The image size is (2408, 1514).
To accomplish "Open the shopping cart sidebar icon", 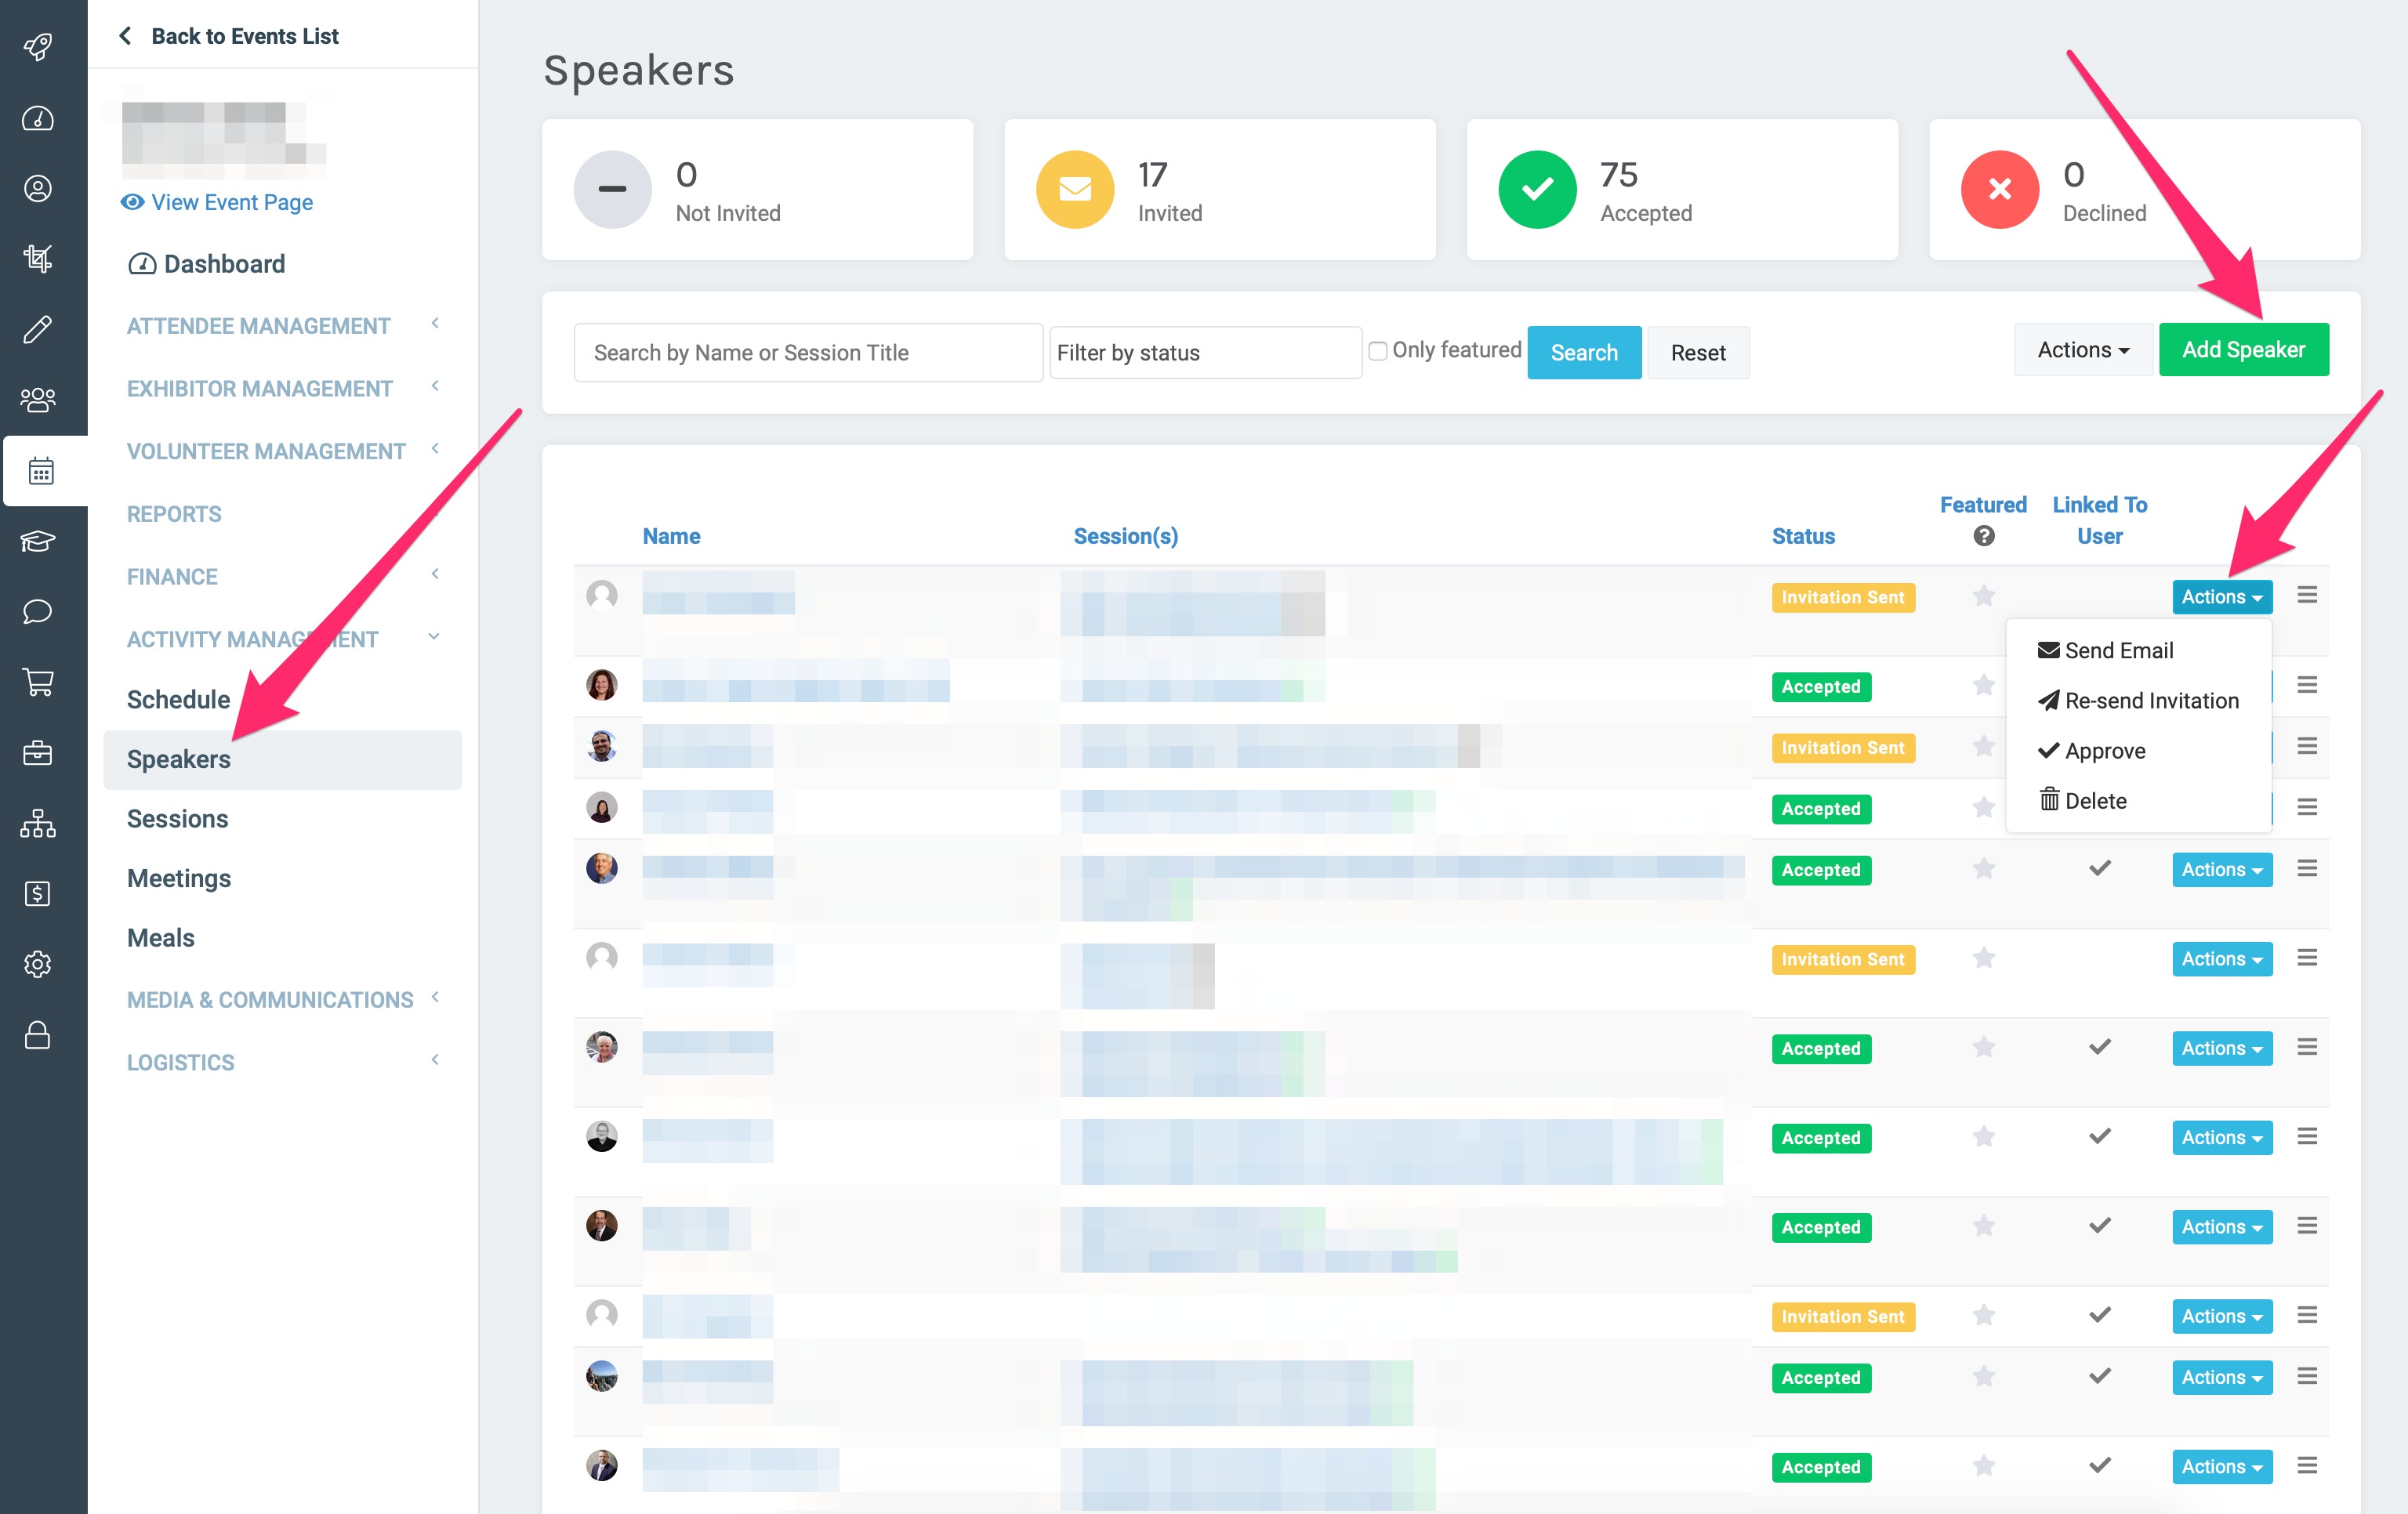I will (38, 682).
